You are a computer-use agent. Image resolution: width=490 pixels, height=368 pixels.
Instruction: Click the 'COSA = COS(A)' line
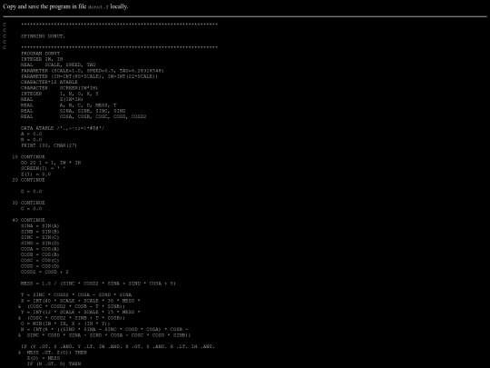click(40, 249)
